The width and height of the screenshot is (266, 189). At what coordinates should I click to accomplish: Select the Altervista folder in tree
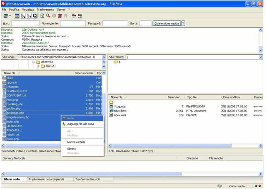47,62
